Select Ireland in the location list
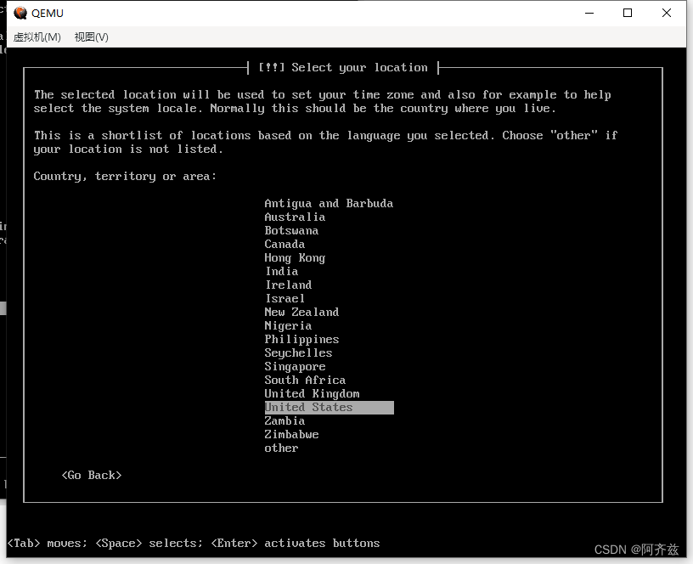Screen dimensions: 693x564 coord(288,285)
